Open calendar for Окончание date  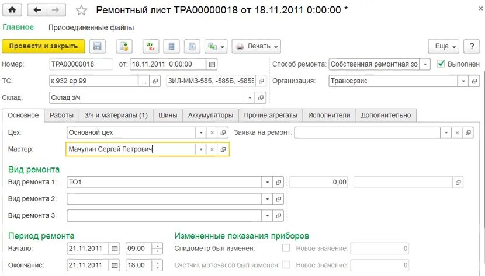pos(115,265)
